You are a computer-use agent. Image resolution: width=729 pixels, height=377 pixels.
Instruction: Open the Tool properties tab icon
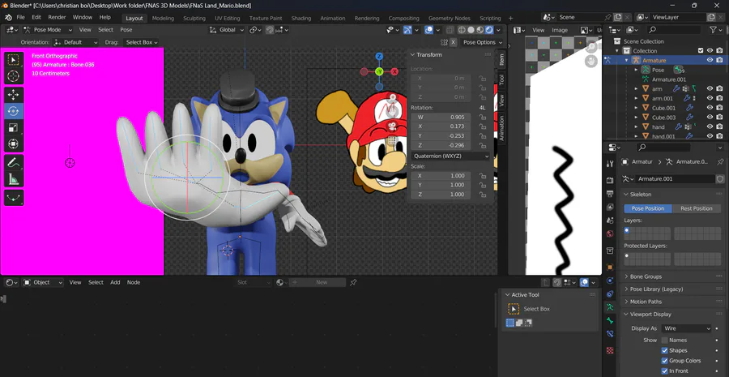pos(611,164)
